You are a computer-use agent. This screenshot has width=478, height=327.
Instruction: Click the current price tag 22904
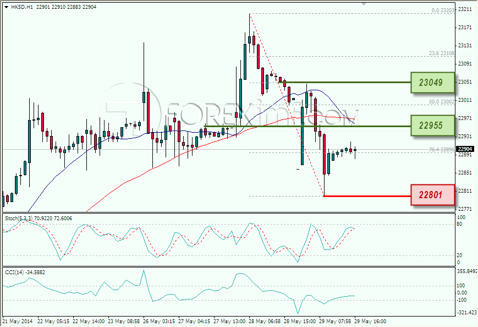465,149
